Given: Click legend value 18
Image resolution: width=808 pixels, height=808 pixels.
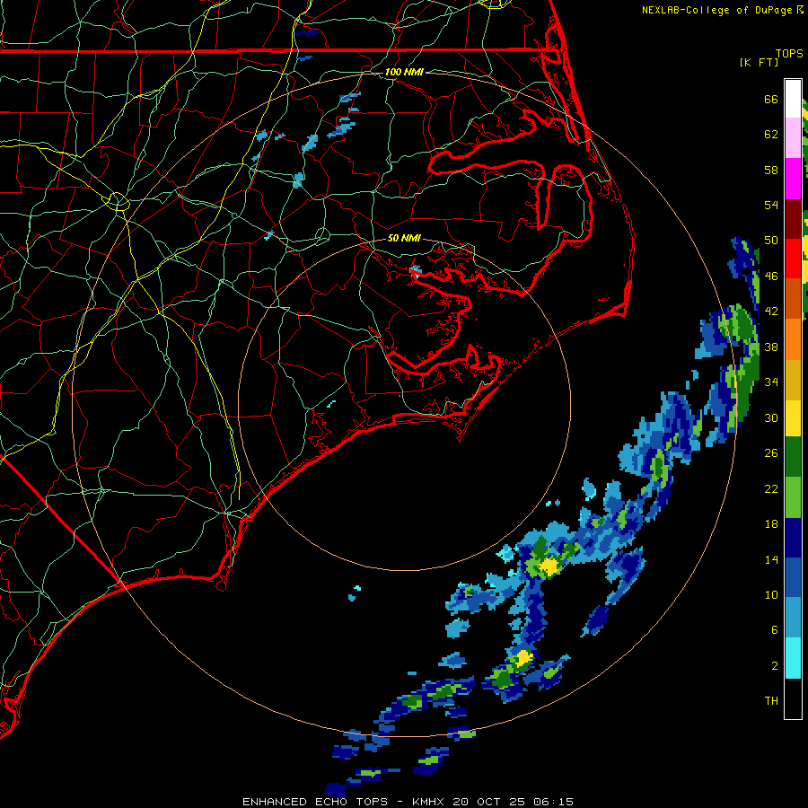Looking at the screenshot, I should point(771,524).
